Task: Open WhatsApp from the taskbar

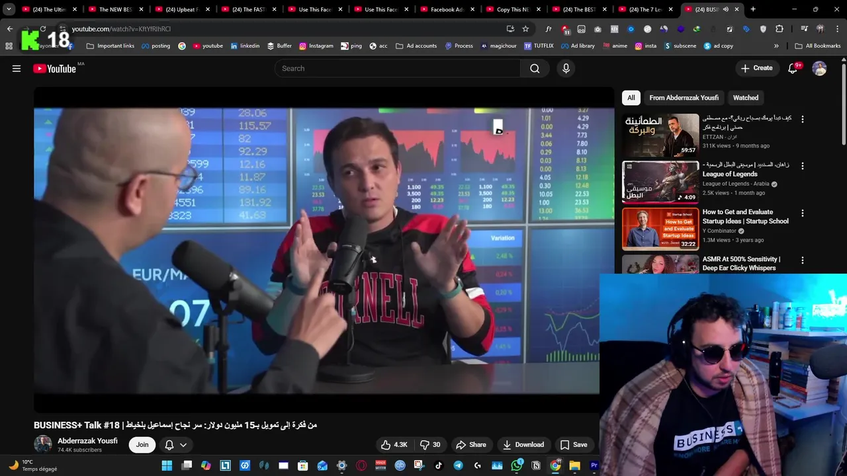Action: click(x=516, y=465)
